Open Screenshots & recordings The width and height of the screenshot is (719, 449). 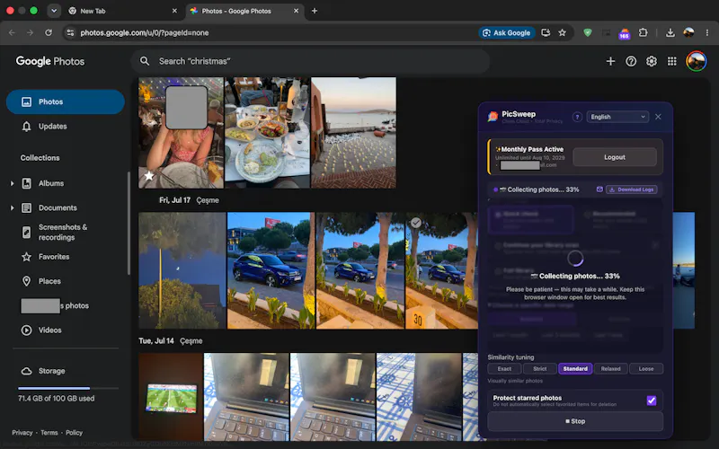(62, 233)
